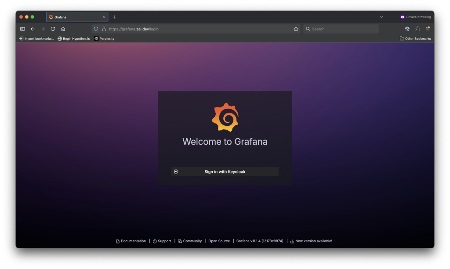Go to the browser home page
The width and height of the screenshot is (450, 269).
pyautogui.click(x=63, y=29)
